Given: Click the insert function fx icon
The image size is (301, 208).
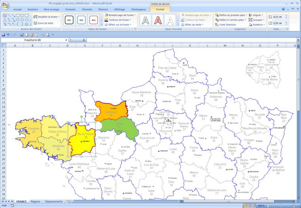Looking at the screenshot, I should [x=84, y=40].
